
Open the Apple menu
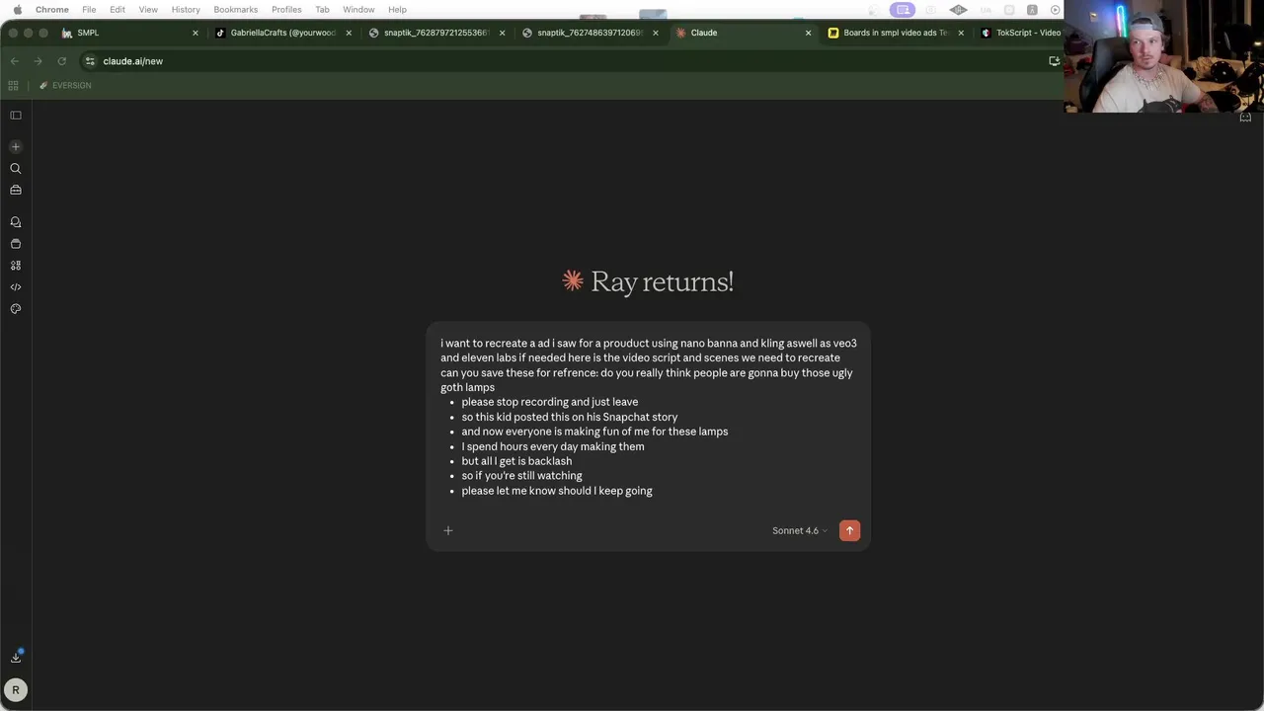(17, 9)
